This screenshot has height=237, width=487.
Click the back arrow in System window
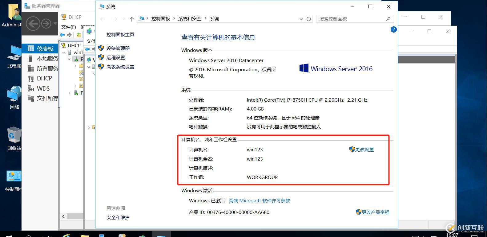tap(103, 19)
